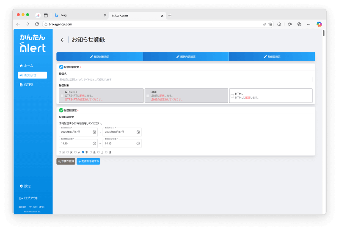Add page to favorites star icon
This screenshot has height=231, width=339.
(270, 24)
